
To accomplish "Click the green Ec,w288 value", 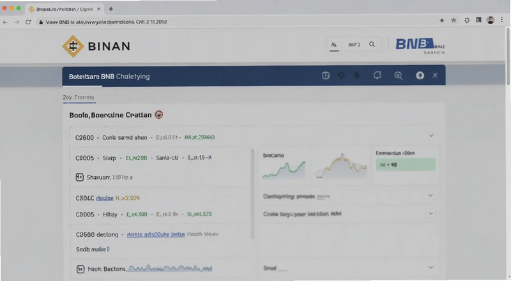I will tap(136, 158).
